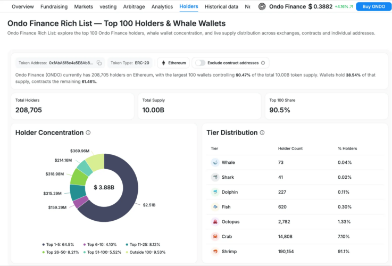392x266 pixels.
Task: Open info icon beside Exclude contract addresses
Action: pos(263,63)
